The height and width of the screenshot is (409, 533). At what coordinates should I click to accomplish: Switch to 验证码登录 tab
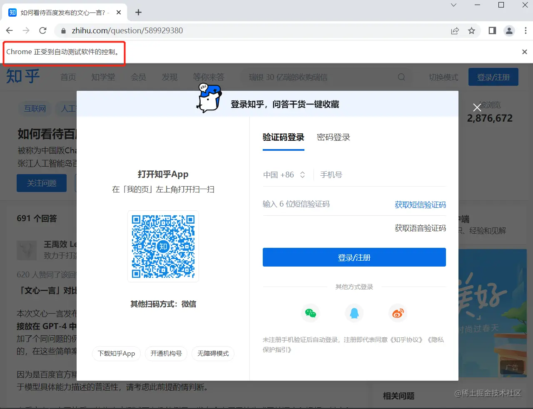[284, 137]
